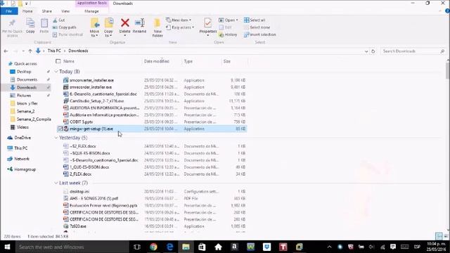Select the Semana_2 folder in navigation pane

[x=22, y=111]
